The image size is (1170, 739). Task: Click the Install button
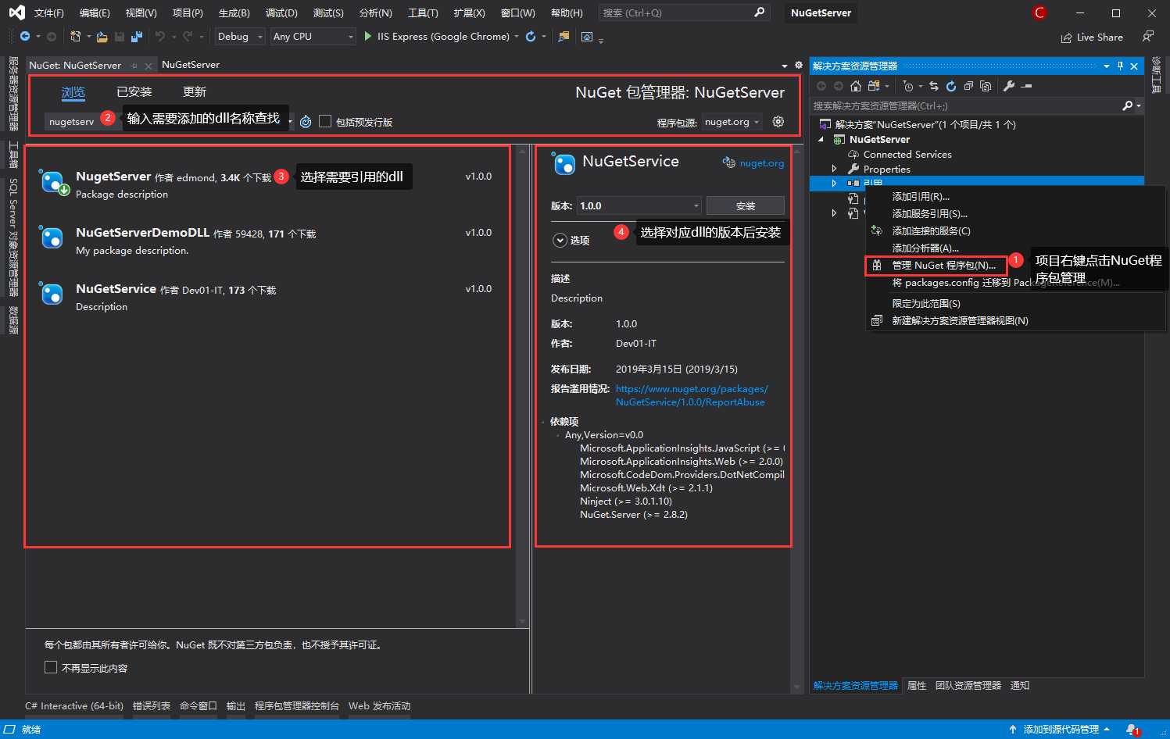pos(746,205)
